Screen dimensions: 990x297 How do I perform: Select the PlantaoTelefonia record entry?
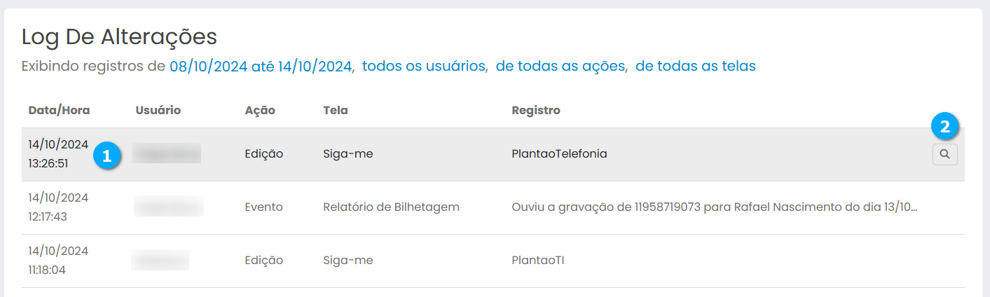(x=559, y=154)
